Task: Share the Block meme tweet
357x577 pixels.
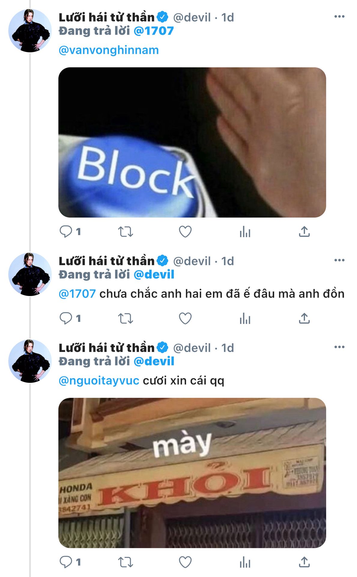Action: (304, 232)
